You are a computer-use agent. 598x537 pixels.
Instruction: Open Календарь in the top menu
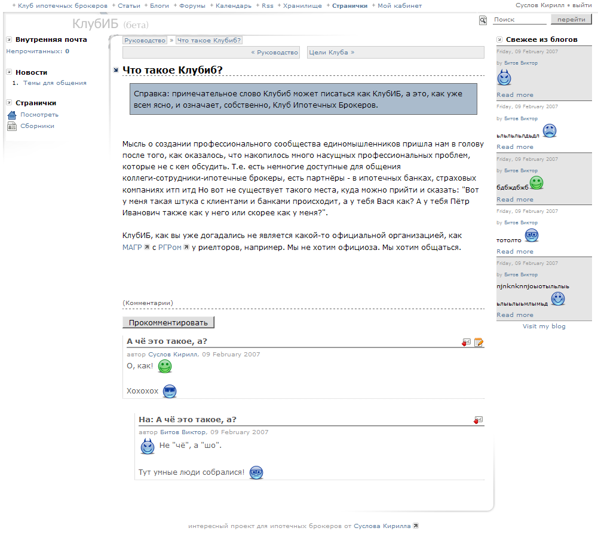(234, 6)
